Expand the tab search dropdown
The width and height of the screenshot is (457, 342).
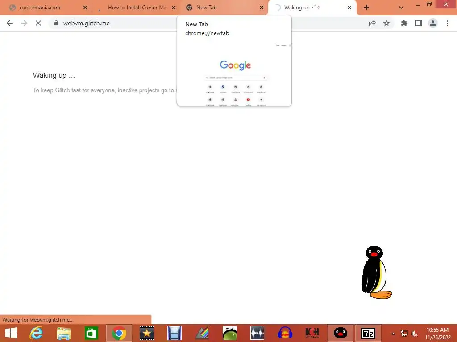click(x=401, y=8)
